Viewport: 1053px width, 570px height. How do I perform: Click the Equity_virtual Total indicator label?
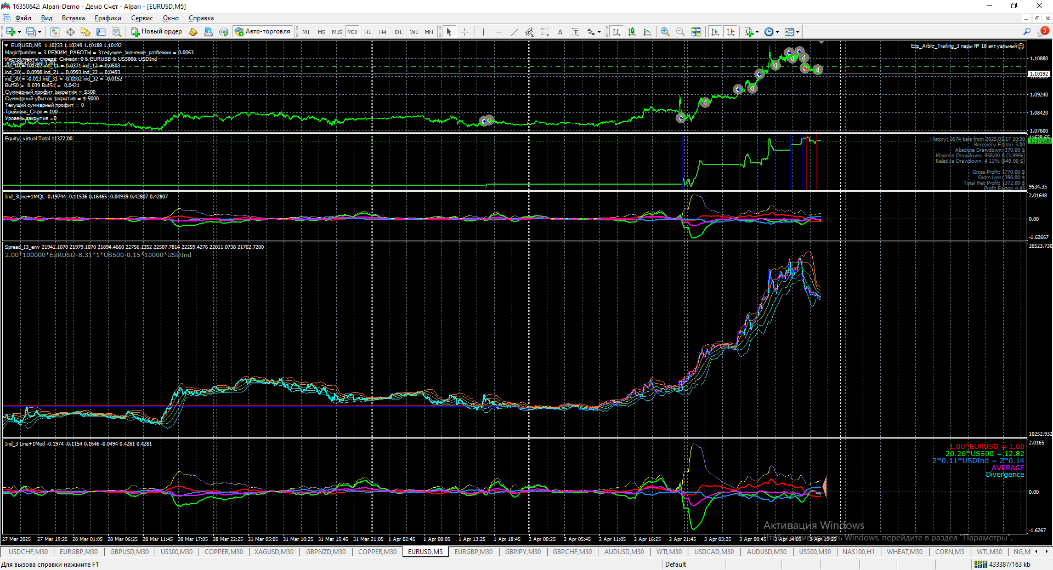[x=38, y=139]
